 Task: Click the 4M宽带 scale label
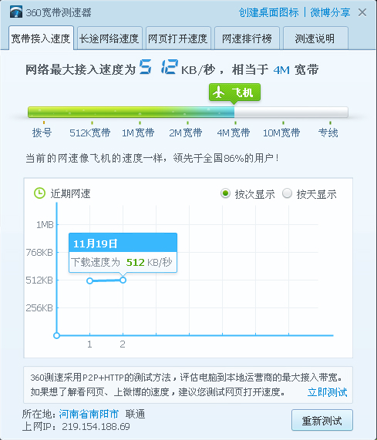(x=234, y=133)
